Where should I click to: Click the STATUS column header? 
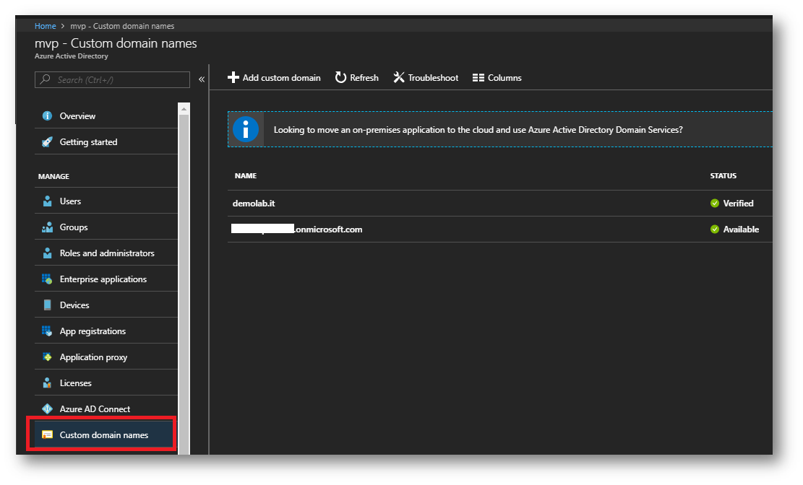tap(723, 175)
